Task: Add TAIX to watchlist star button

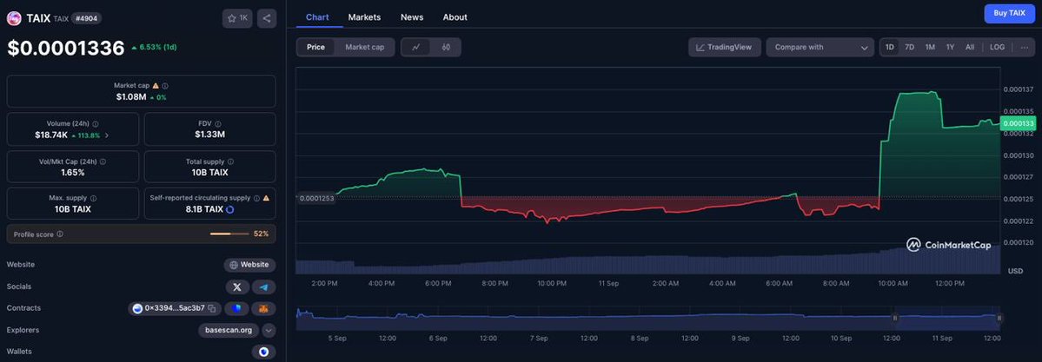Action: point(237,18)
